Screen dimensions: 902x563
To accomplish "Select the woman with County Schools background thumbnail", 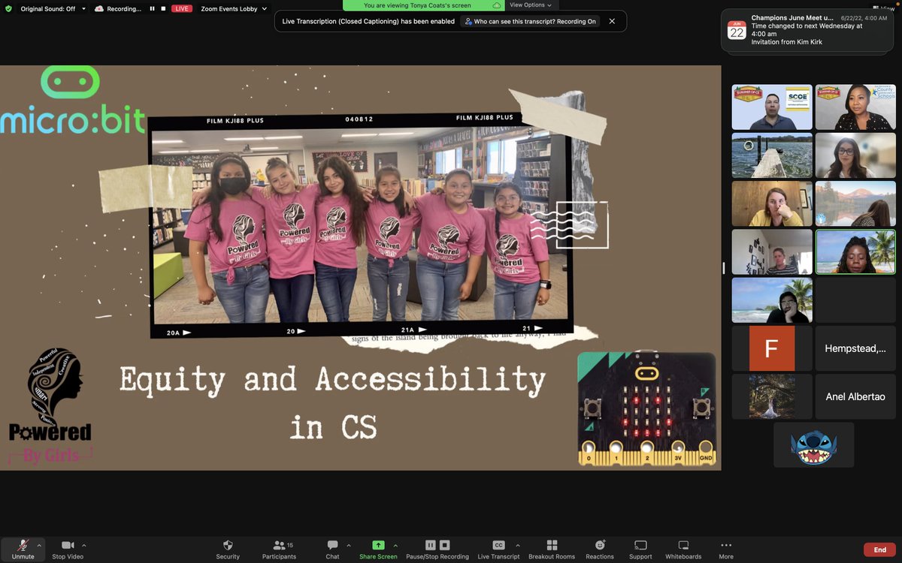I will [x=855, y=107].
